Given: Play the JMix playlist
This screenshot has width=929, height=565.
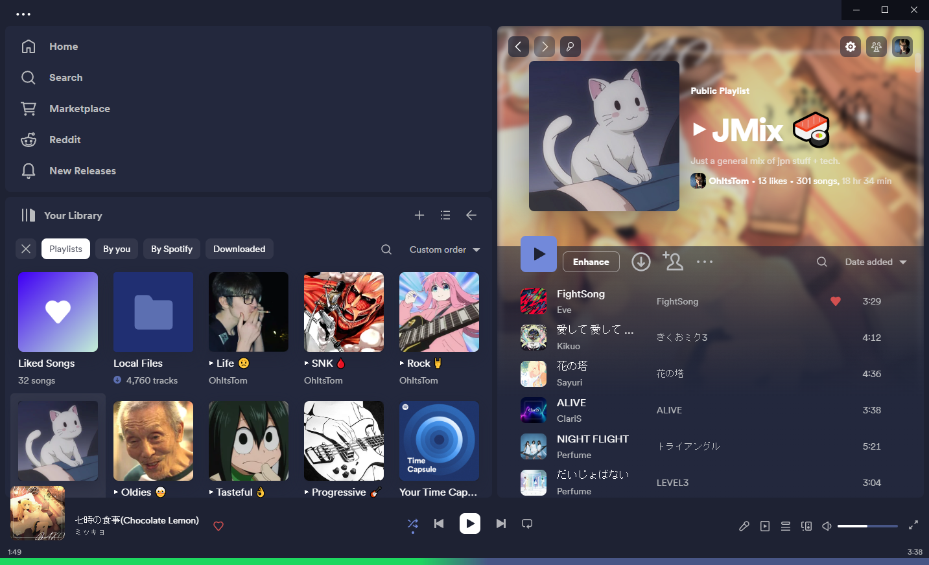Looking at the screenshot, I should [539, 254].
